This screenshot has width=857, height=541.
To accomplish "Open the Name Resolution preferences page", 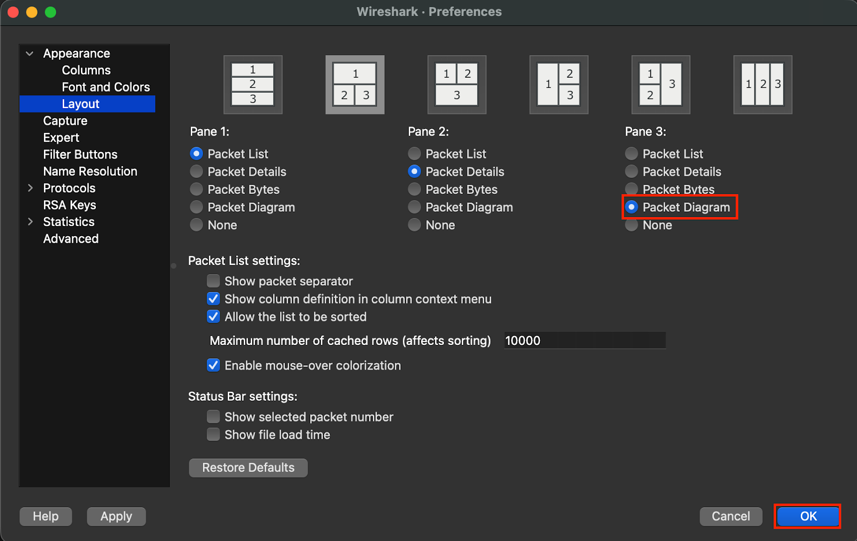I will tap(91, 171).
